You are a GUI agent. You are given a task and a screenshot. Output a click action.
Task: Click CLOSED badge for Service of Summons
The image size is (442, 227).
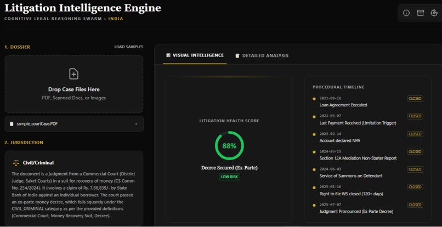tap(415, 169)
